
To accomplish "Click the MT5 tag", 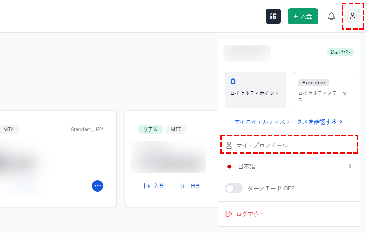I will pyautogui.click(x=176, y=129).
